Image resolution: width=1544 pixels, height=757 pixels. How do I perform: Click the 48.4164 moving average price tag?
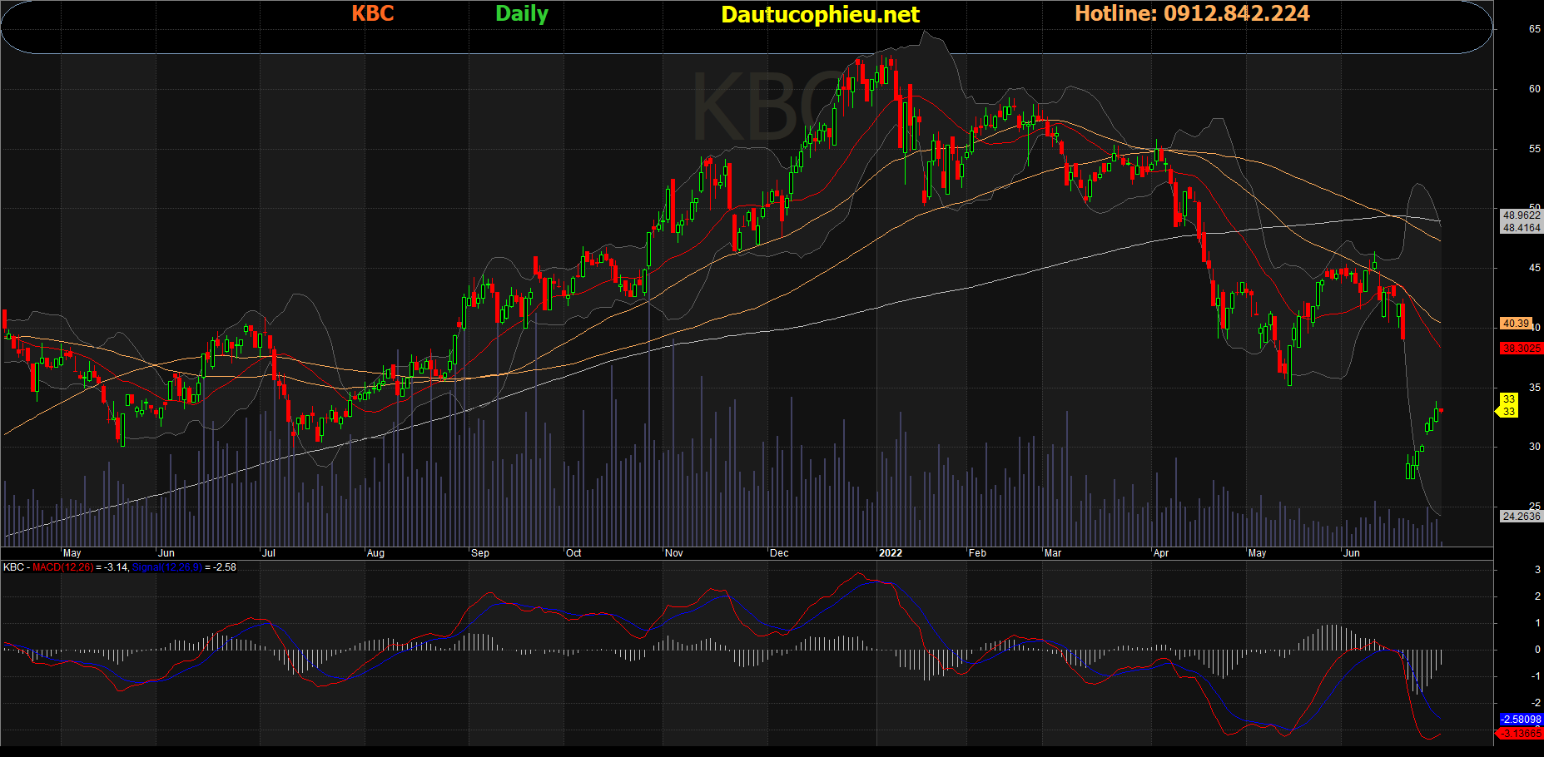(1521, 228)
